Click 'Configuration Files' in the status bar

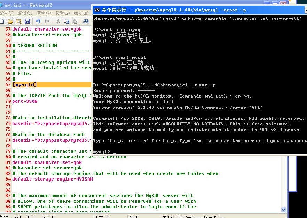(204, 216)
